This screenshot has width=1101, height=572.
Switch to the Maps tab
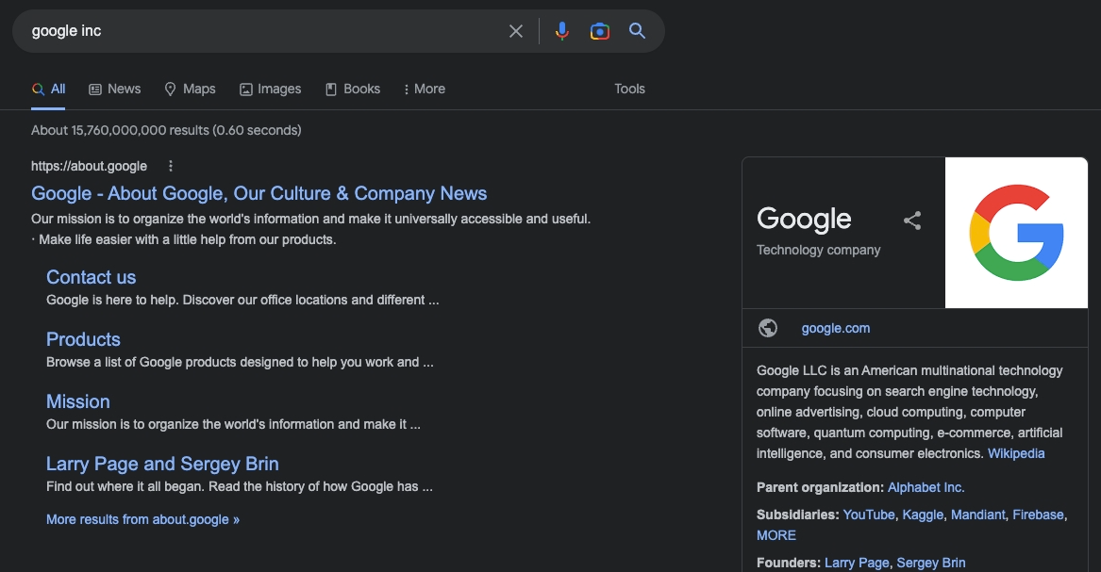(x=190, y=89)
